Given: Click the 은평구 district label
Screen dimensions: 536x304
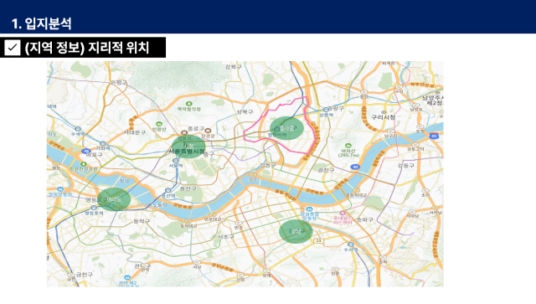Looking at the screenshot, I should [x=119, y=82].
